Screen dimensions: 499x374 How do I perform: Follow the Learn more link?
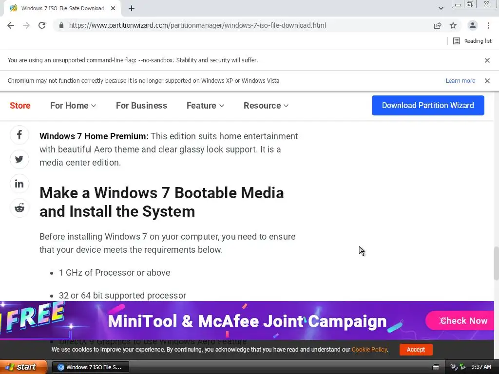point(460,81)
